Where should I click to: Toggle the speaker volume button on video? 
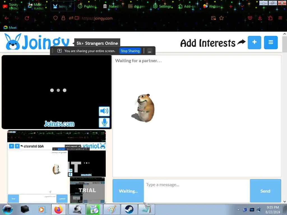(104, 111)
